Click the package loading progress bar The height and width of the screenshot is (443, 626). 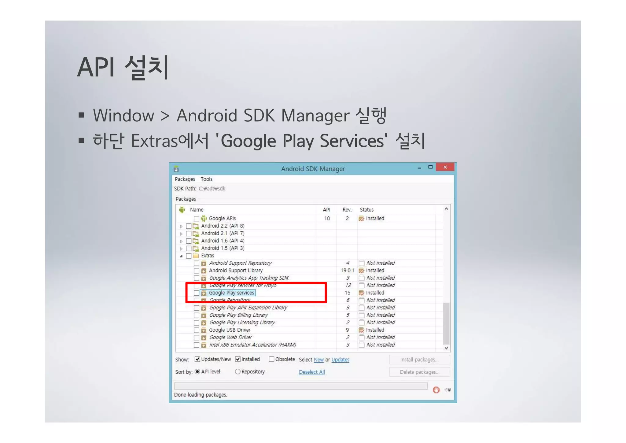(x=301, y=386)
